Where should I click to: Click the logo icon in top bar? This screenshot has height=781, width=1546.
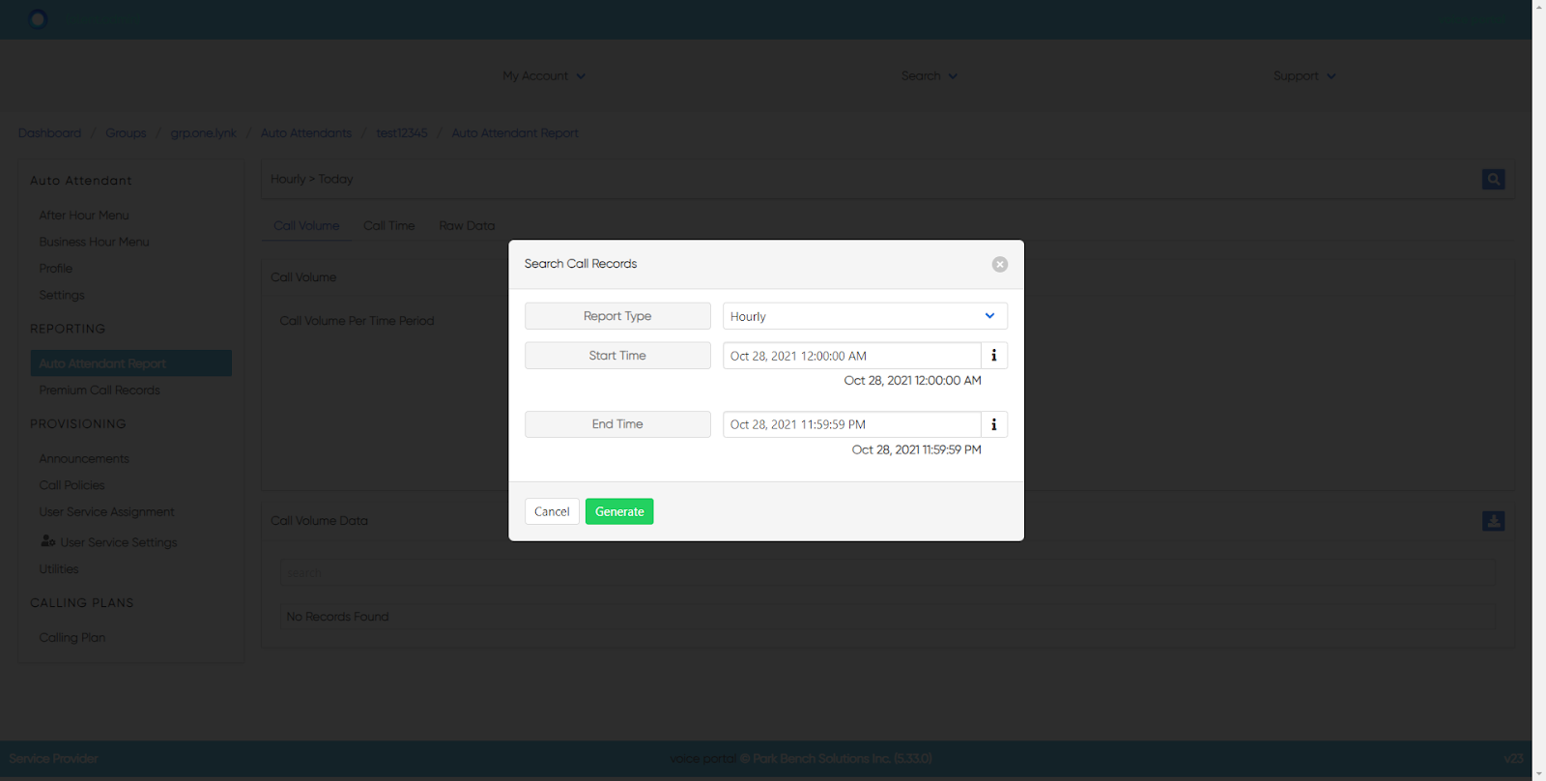tap(38, 19)
